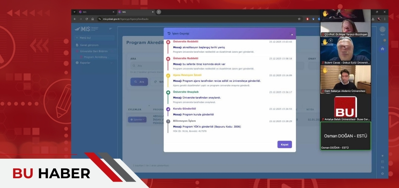Image resolution: width=399 pixels, height=188 pixels.
Task: Click the blue Ara search button
Action: (x=139, y=82)
